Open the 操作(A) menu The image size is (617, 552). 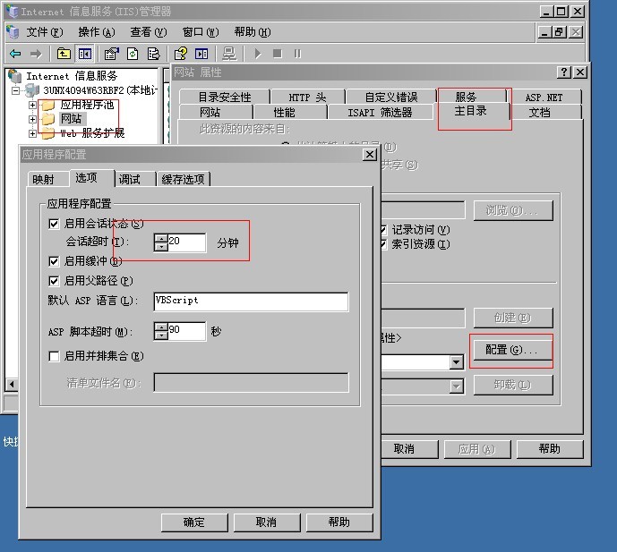(95, 31)
